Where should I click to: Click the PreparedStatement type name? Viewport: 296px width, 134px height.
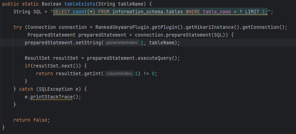(52, 35)
